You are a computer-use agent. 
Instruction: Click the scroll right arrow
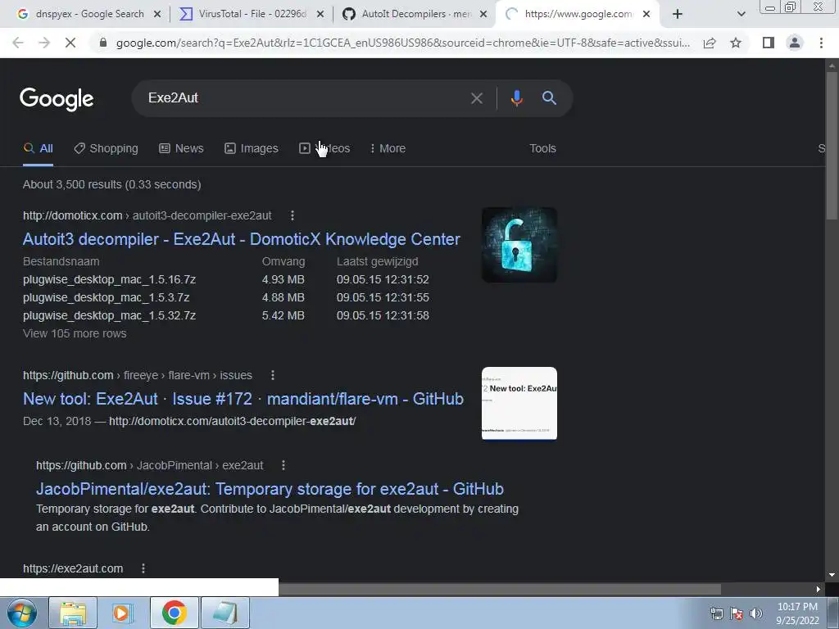point(819,590)
